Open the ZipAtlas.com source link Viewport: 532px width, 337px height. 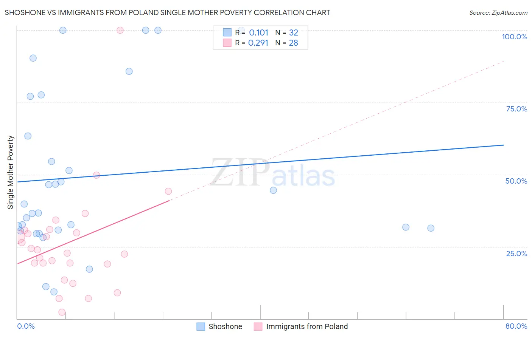point(498,13)
